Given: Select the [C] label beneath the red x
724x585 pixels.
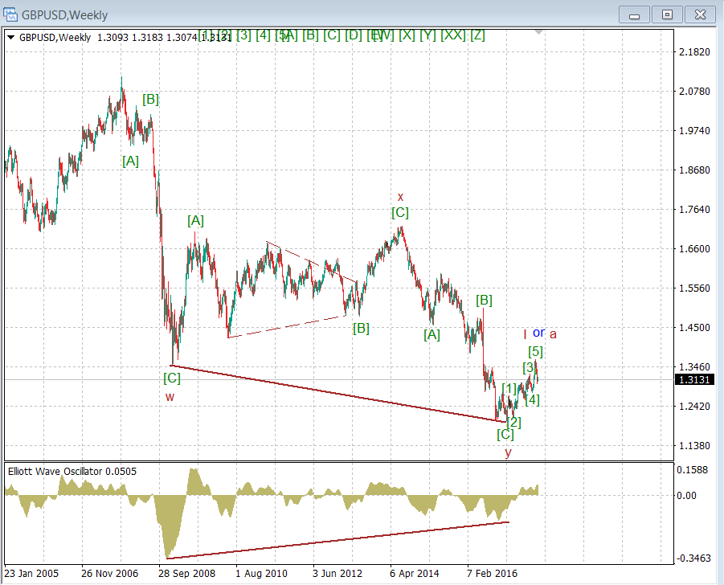Looking at the screenshot, I should point(400,212).
